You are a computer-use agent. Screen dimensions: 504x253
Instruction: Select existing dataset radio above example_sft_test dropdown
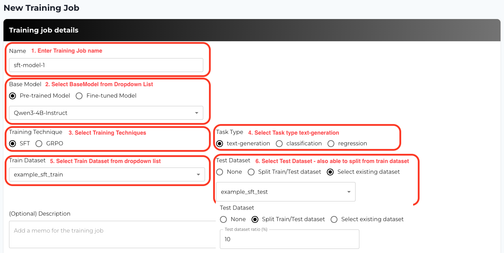(x=331, y=172)
